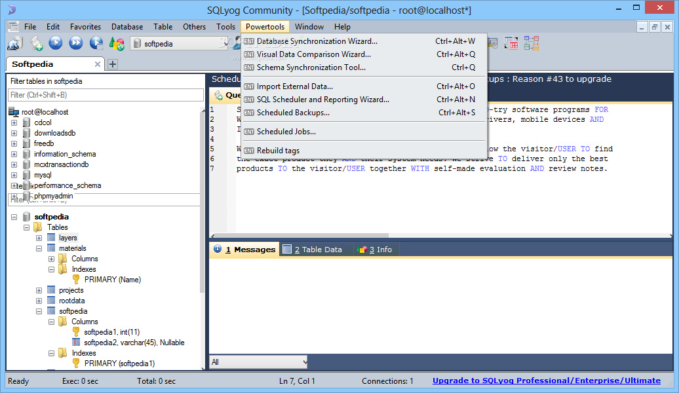Restore the inner document window
Viewport: 679px width, 393px height.
pos(655,27)
